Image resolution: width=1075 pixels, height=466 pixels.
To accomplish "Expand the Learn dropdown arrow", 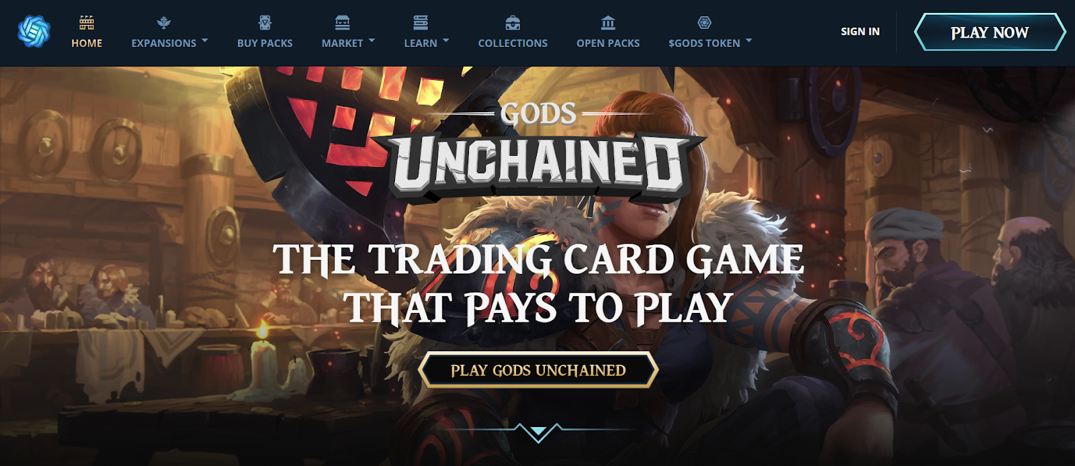I will point(446,41).
